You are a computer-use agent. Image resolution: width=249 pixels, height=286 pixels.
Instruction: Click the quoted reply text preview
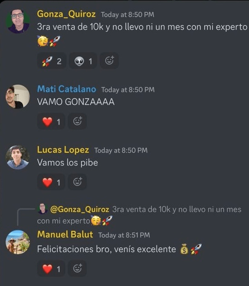[139, 215]
